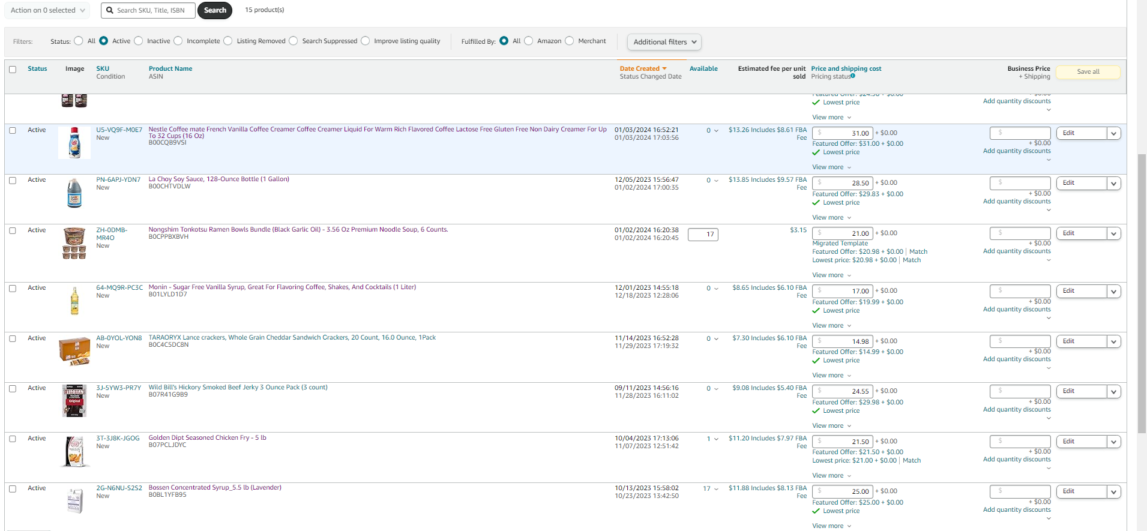
Task: Open Monin Vanilla Syrup product image
Action: coord(74,301)
